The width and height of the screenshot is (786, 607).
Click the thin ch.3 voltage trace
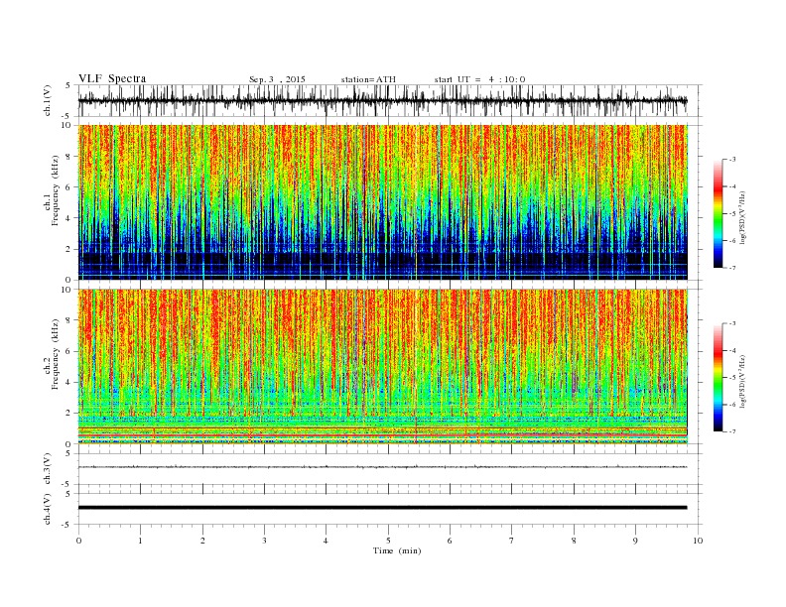point(382,467)
